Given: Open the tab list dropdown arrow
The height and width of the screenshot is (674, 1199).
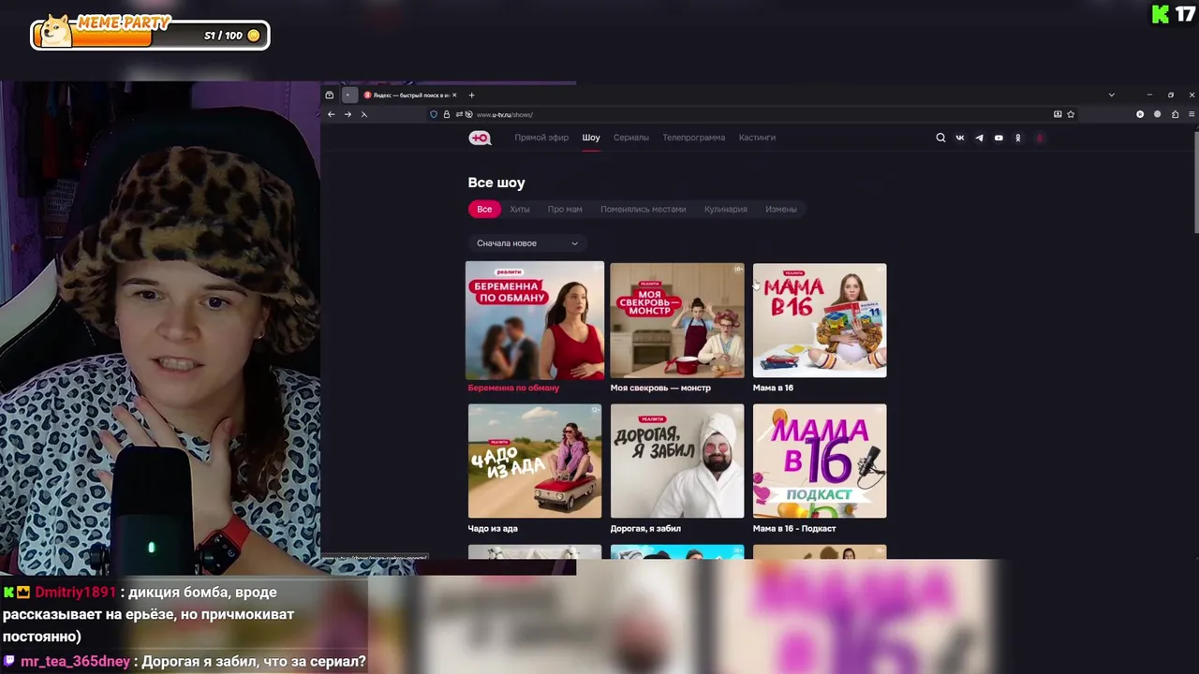Looking at the screenshot, I should pos(1111,95).
